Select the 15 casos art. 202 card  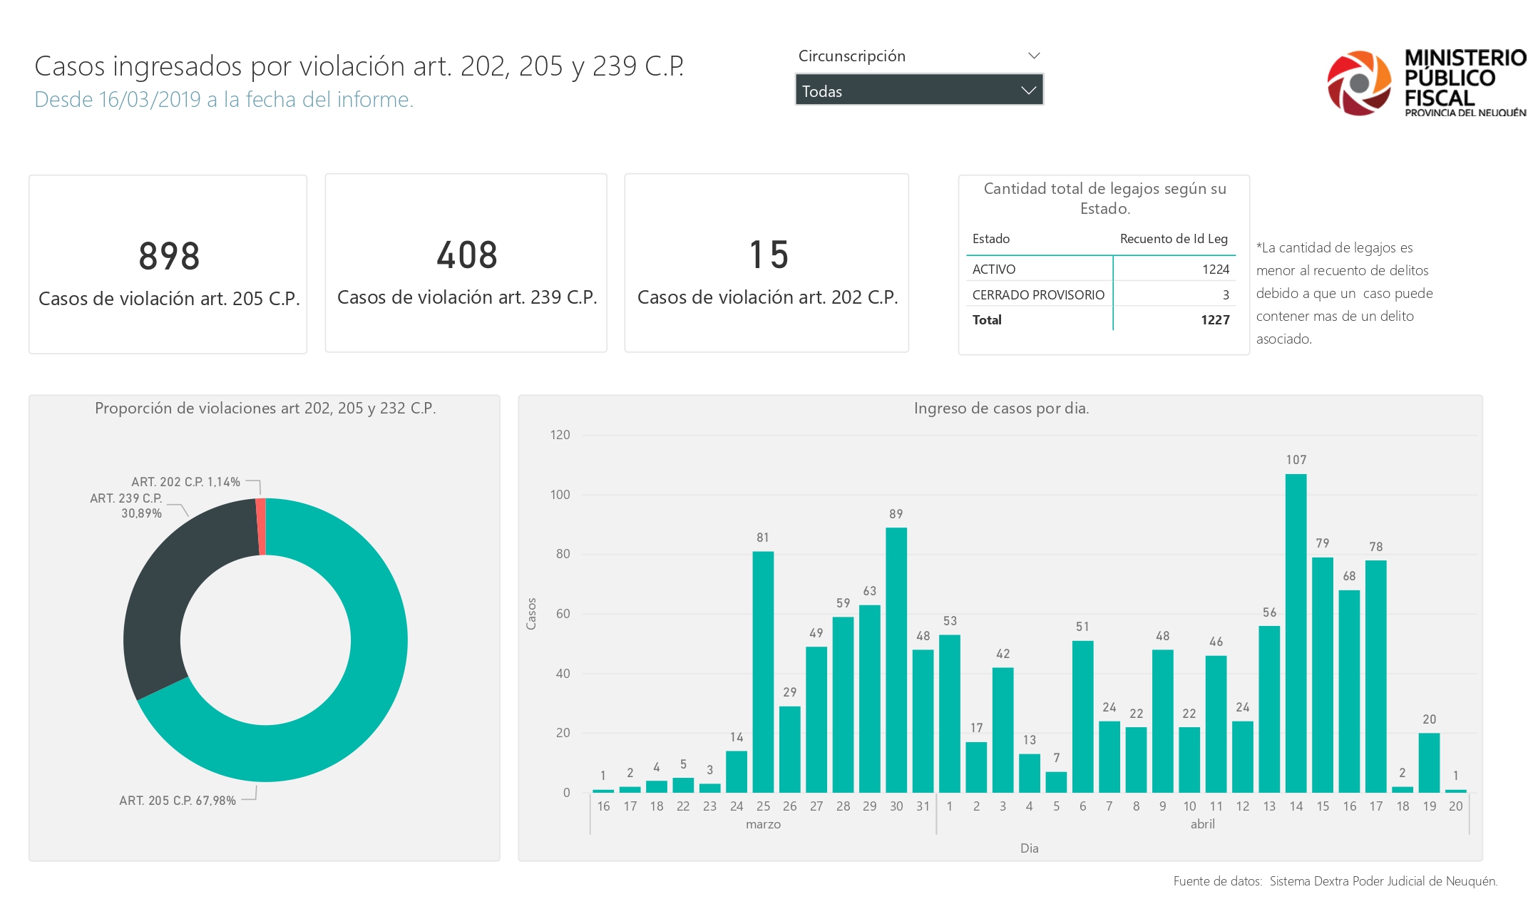[x=766, y=263]
